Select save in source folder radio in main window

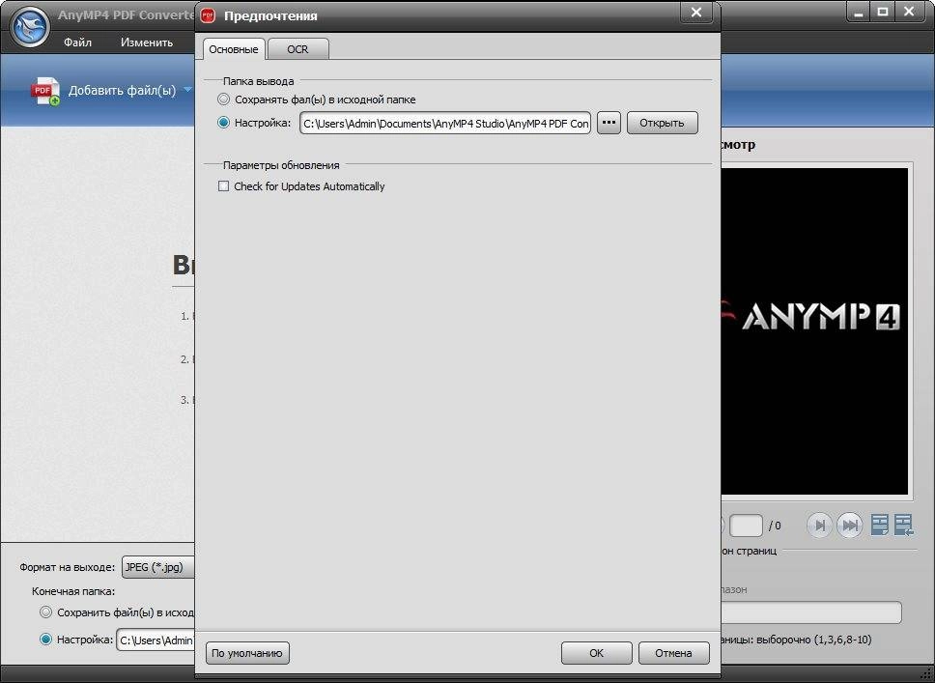pyautogui.click(x=46, y=612)
